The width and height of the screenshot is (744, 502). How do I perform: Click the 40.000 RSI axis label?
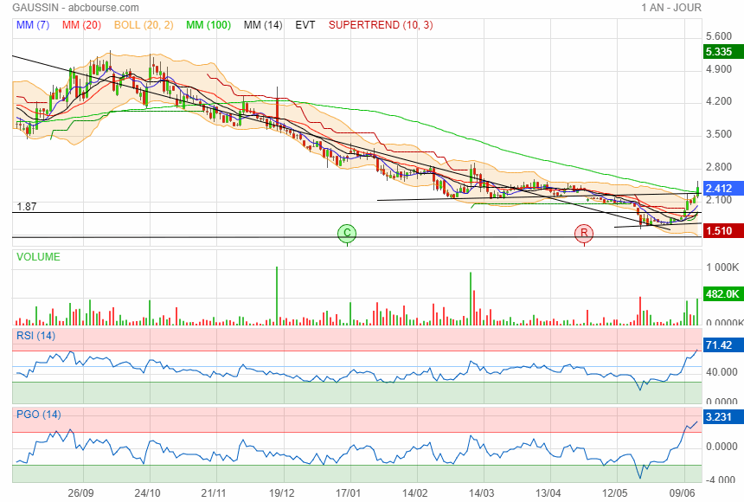[722, 372]
